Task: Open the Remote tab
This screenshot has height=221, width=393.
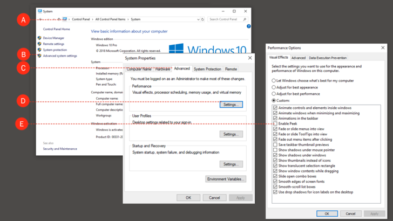Action: [x=231, y=69]
